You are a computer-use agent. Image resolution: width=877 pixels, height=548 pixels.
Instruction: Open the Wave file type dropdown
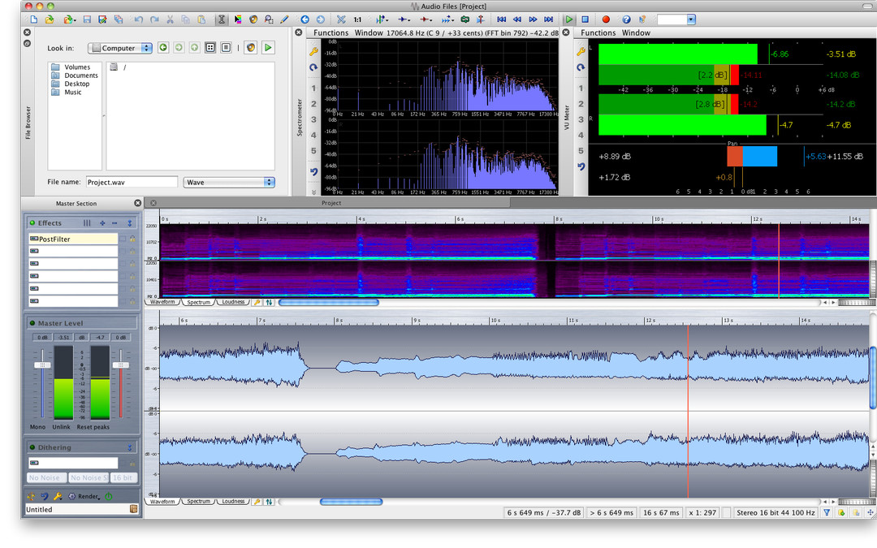point(229,183)
